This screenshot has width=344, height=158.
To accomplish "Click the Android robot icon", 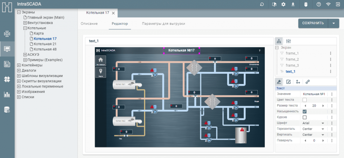I will click(306, 4).
